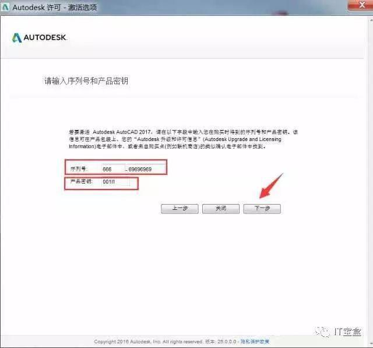Click the 产品密钥 label
The image size is (373, 348).
81,181
